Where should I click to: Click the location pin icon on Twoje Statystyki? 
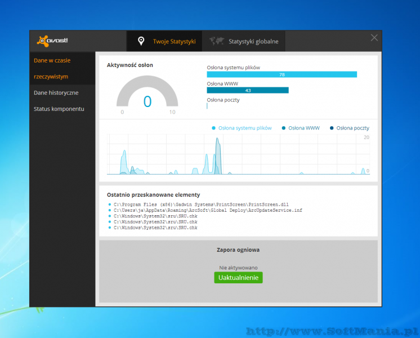(141, 41)
